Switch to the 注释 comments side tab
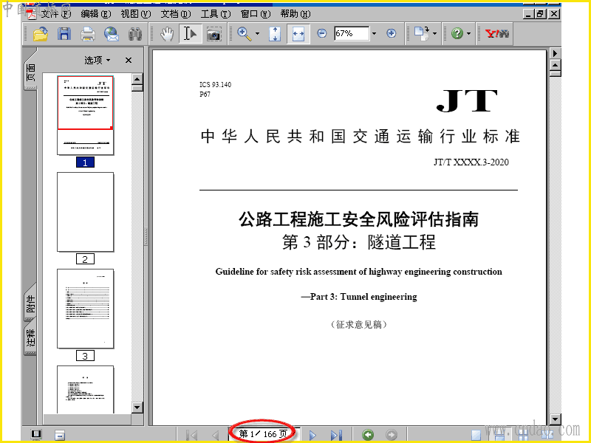Image resolution: width=591 pixels, height=443 pixels. 30,338
